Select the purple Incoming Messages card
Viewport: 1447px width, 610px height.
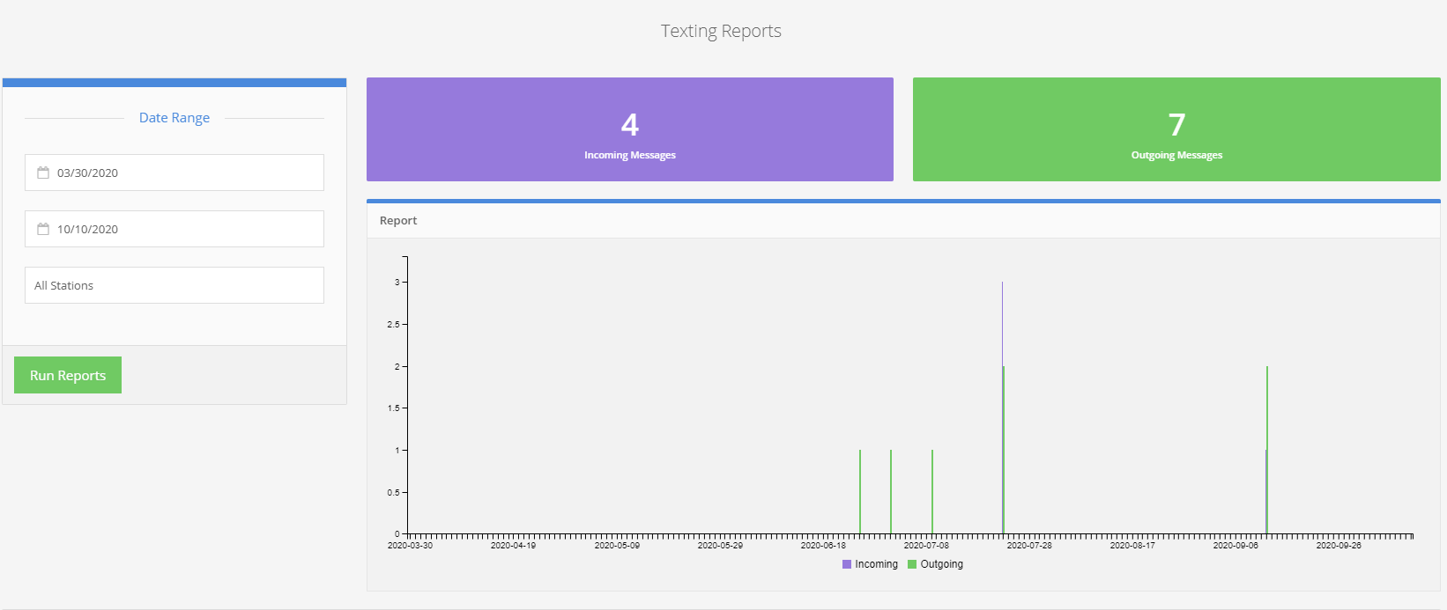tap(629, 129)
